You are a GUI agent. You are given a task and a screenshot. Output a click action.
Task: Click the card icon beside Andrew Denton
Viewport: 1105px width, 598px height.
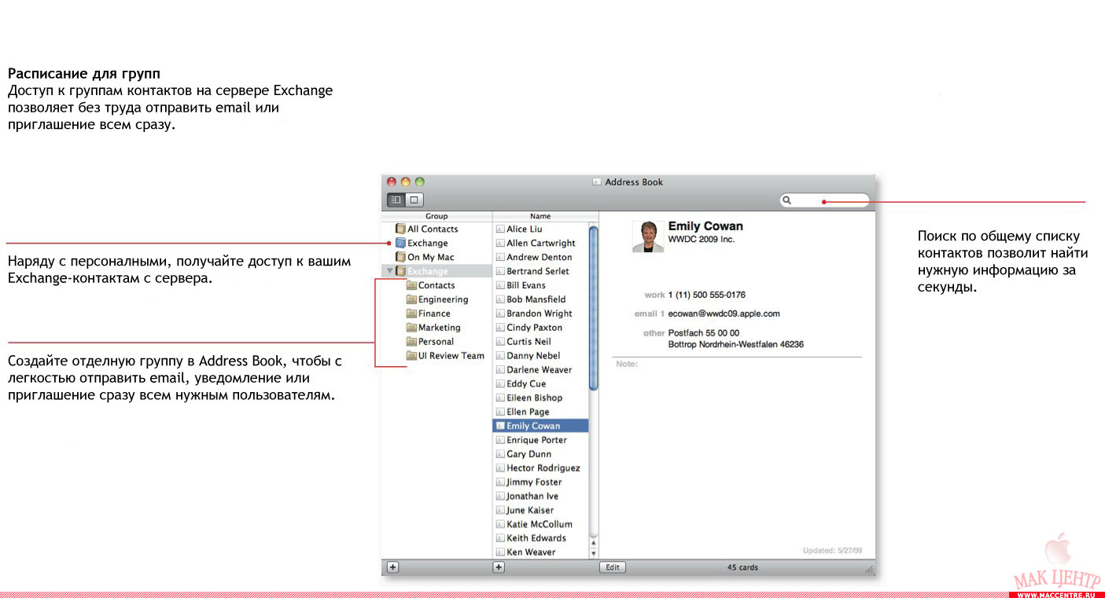(x=500, y=257)
